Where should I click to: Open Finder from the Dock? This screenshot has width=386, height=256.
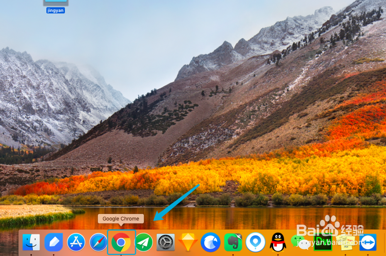click(x=31, y=242)
